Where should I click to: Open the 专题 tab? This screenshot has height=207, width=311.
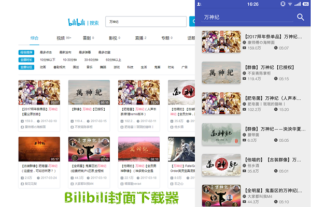pyautogui.click(x=167, y=38)
